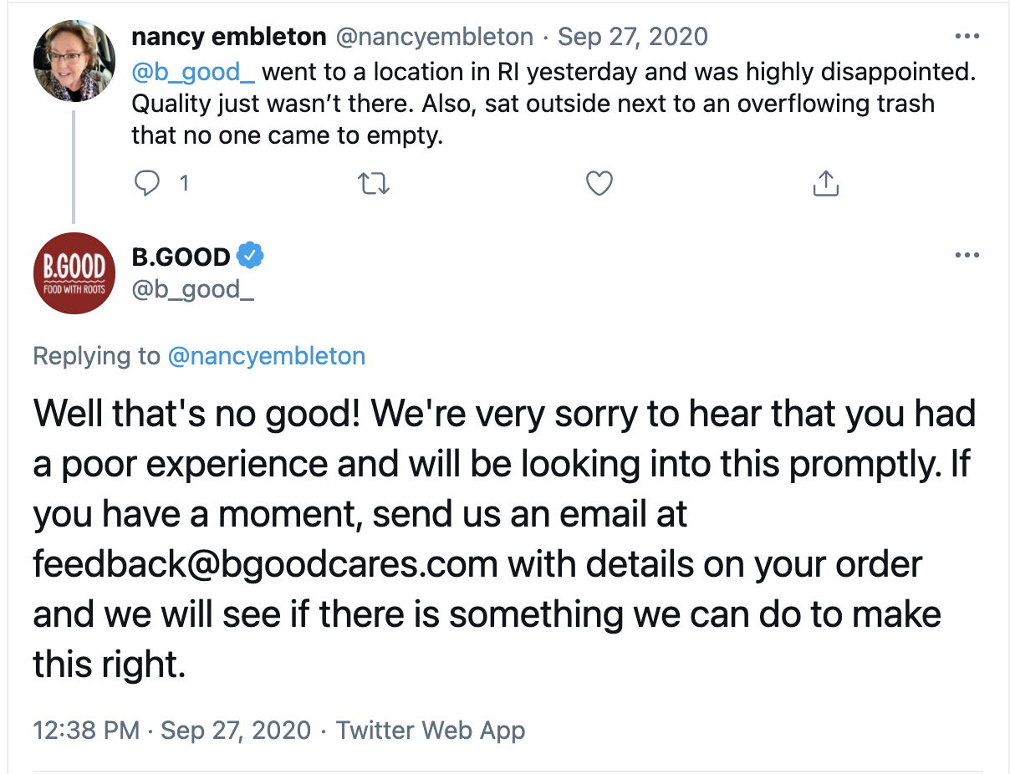Click @nancyembleton in the Replying to line

click(267, 356)
